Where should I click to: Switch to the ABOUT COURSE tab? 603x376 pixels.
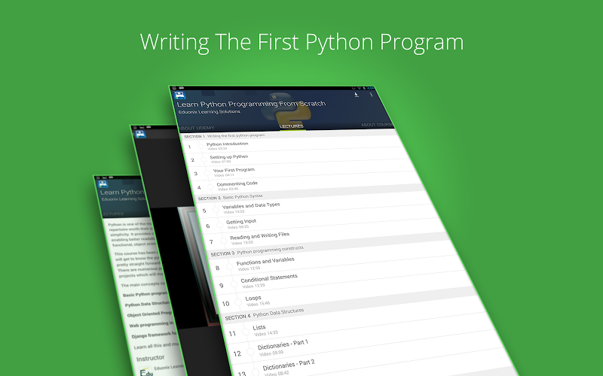(x=378, y=125)
